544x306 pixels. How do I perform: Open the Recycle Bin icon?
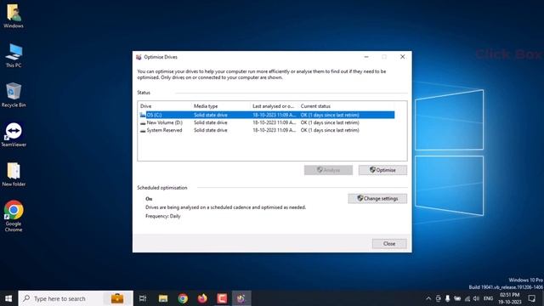pyautogui.click(x=14, y=95)
